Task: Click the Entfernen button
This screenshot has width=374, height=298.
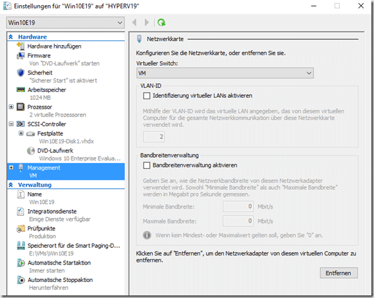Action: point(339,273)
